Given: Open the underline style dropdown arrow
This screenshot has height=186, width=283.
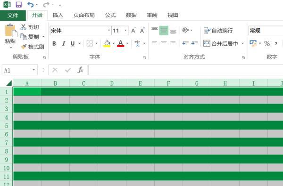Looking at the screenshot, I should [79, 43].
